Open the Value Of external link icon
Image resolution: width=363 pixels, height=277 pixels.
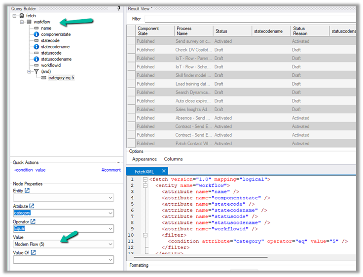[34, 252]
